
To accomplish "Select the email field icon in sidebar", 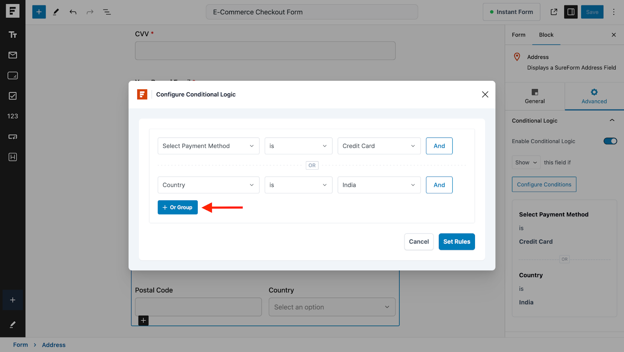I will click(12, 55).
